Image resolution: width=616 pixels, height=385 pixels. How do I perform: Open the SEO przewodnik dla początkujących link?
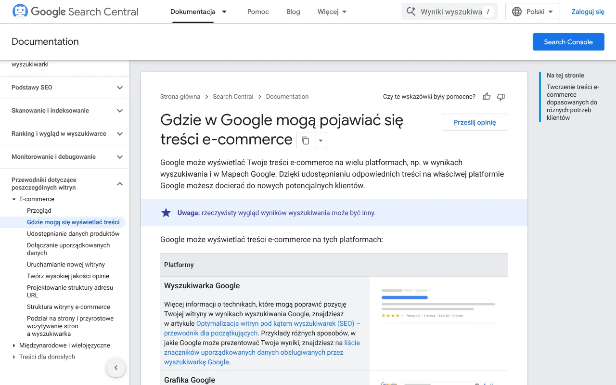pyautogui.click(x=262, y=328)
